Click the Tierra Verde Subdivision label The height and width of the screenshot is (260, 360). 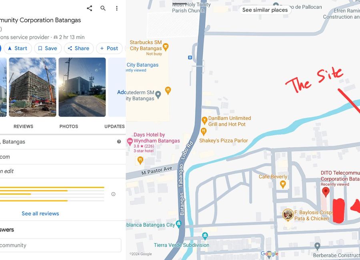181,245
